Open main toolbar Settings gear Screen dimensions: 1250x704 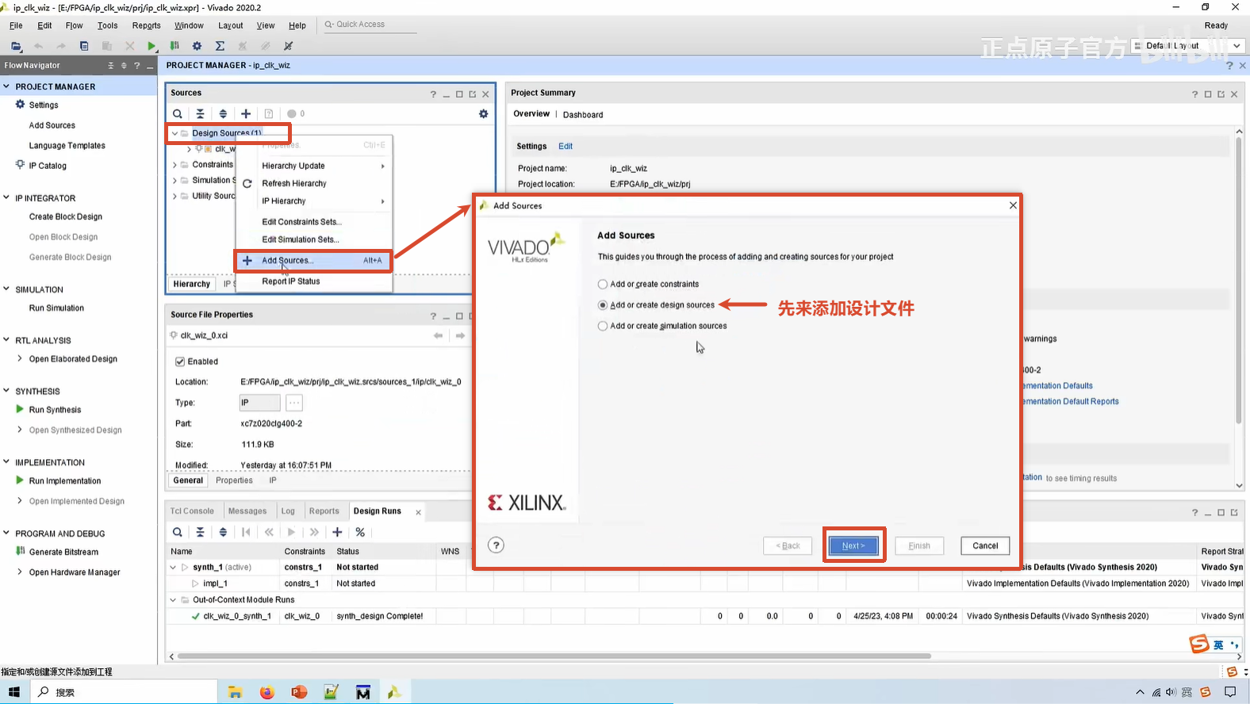(197, 46)
